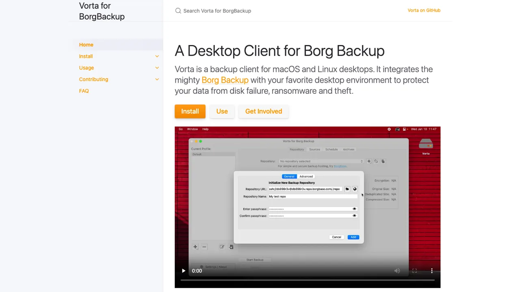This screenshot has height=292, width=520.
Task: Follow the BorgBase hosting link
Action: point(340,166)
